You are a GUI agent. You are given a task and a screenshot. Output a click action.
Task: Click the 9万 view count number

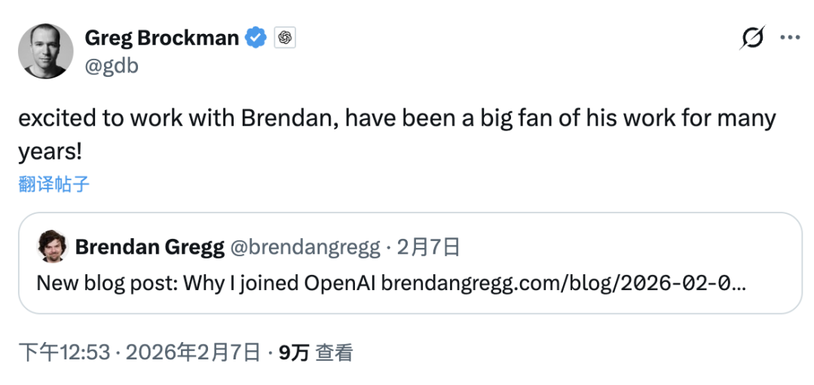[293, 352]
